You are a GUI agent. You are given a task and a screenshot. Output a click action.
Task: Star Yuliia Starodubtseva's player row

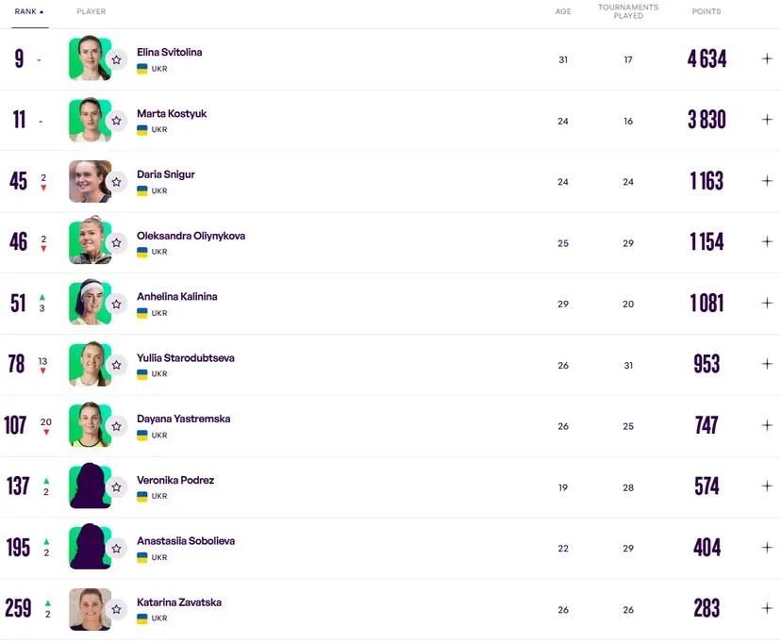pos(116,365)
